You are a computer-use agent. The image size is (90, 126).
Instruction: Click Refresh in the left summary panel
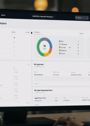(x=13, y=32)
